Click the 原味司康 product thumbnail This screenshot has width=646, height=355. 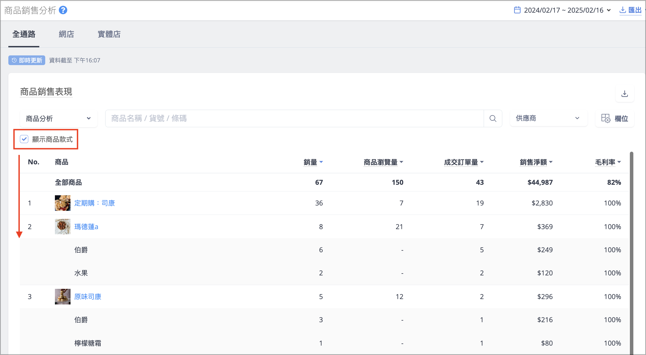(63, 297)
